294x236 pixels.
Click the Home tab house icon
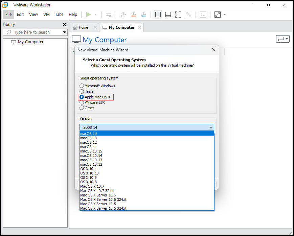point(75,27)
